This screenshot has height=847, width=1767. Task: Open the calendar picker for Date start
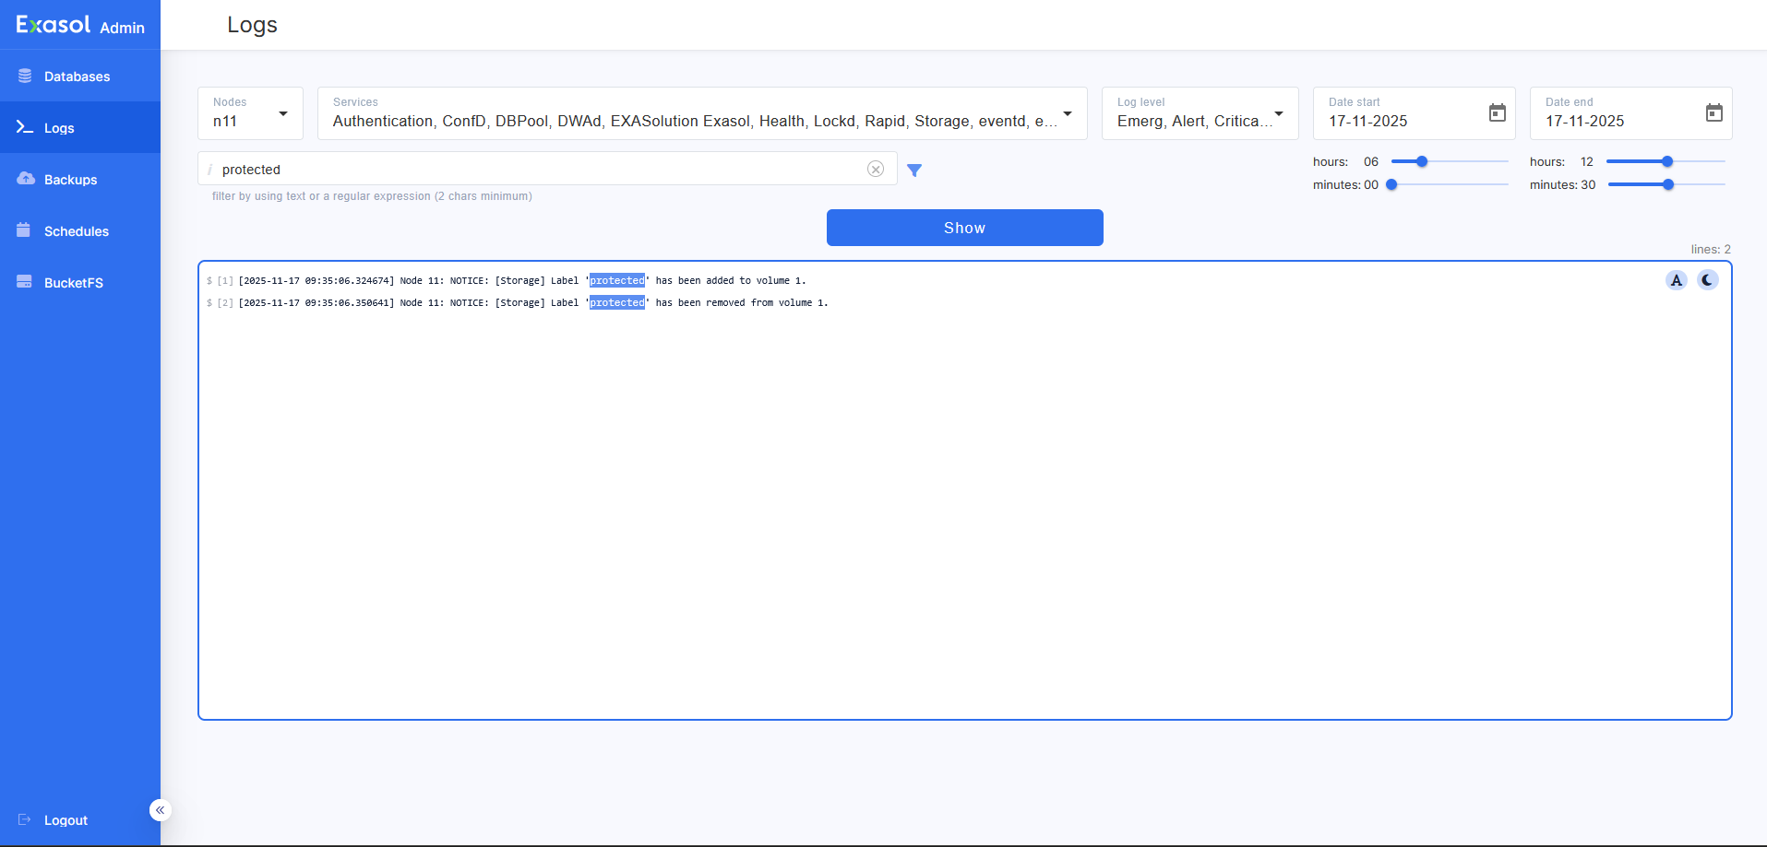click(x=1497, y=112)
